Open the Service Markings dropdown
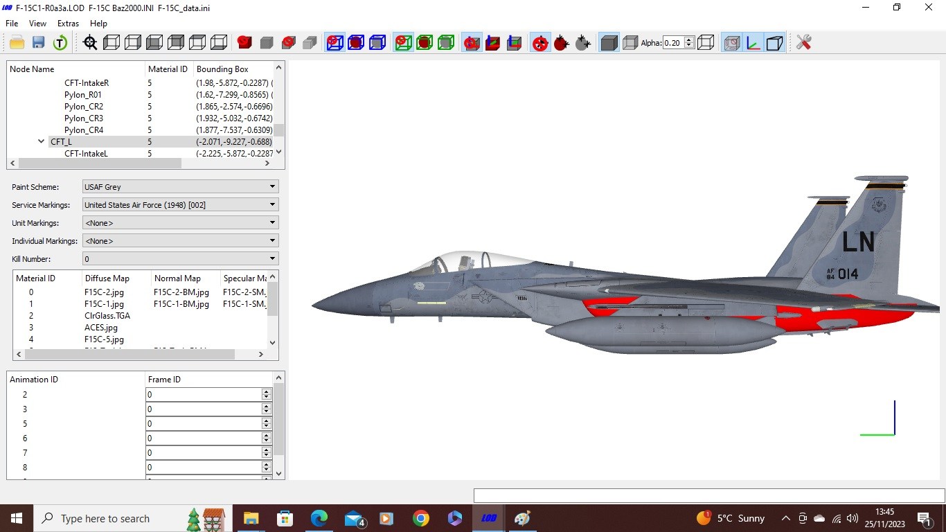Image resolution: width=946 pixels, height=532 pixels. (x=180, y=205)
